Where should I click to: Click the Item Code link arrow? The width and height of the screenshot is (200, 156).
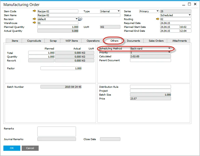34,11
